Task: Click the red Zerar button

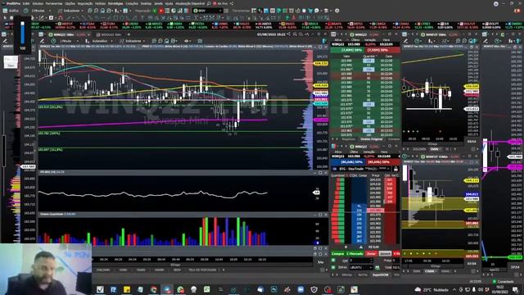Action: [x=371, y=254]
